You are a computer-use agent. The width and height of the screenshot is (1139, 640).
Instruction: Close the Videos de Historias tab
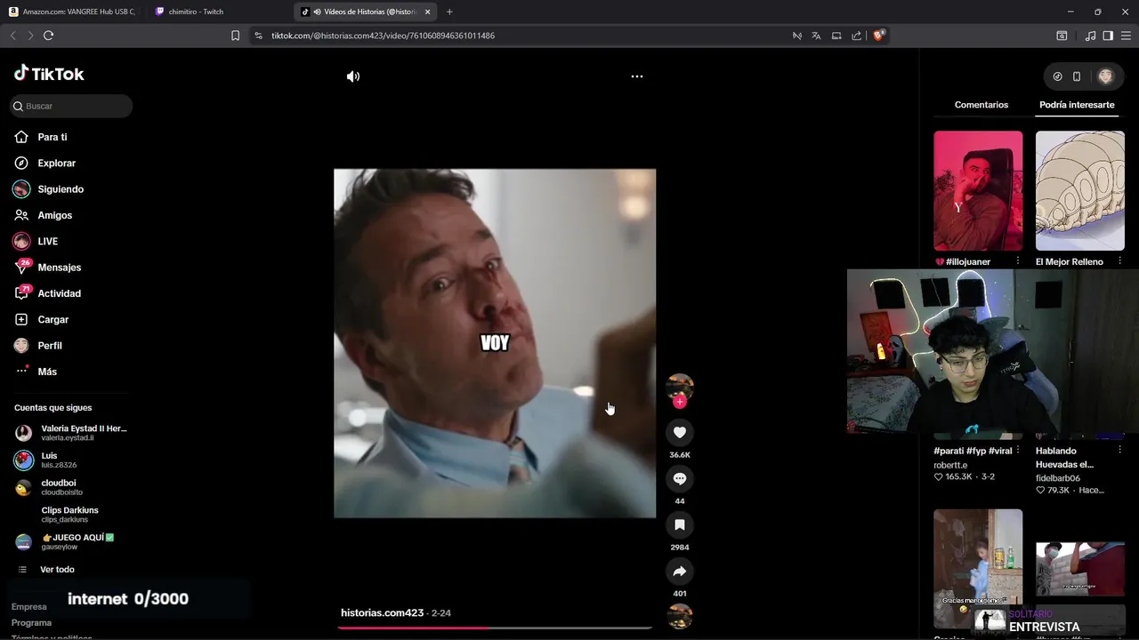427,12
